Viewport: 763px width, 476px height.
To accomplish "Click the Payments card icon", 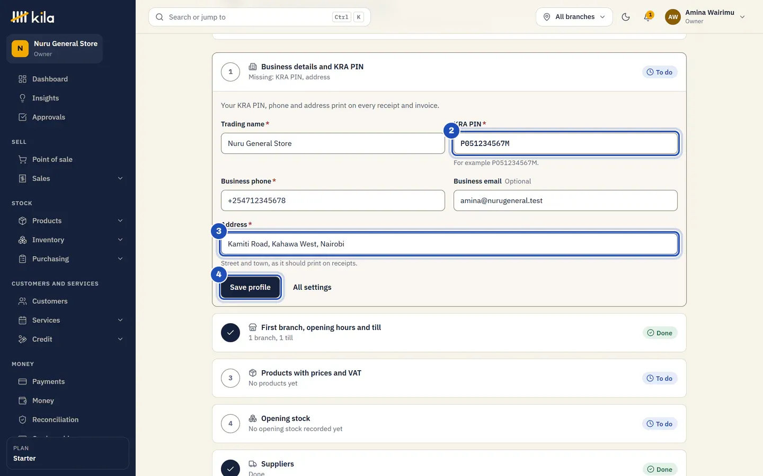I will (22, 382).
